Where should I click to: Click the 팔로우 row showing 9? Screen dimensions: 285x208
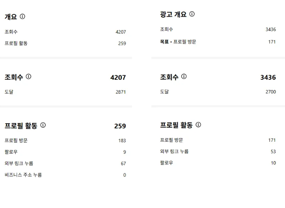[x=65, y=152]
